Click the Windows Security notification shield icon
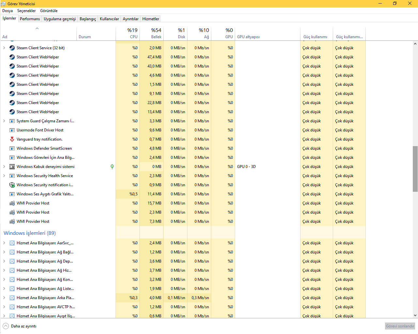Viewport: 418px width, 334px height. [12, 185]
